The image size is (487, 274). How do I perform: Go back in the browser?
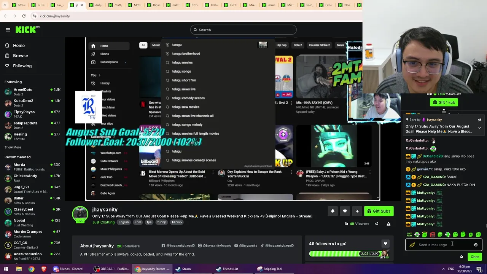tap(5, 16)
